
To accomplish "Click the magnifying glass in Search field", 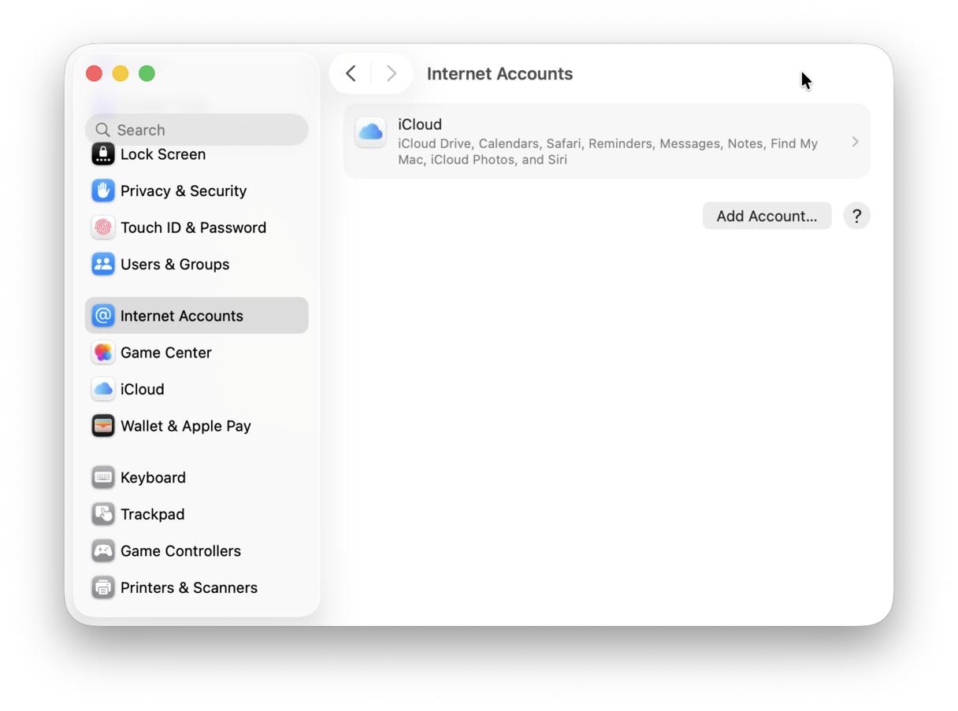I will pos(102,130).
